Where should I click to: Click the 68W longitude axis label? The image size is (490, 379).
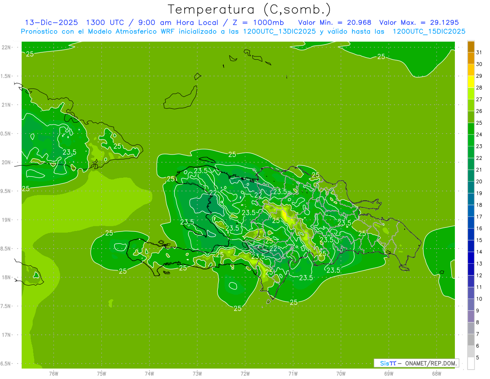tap(437, 373)
